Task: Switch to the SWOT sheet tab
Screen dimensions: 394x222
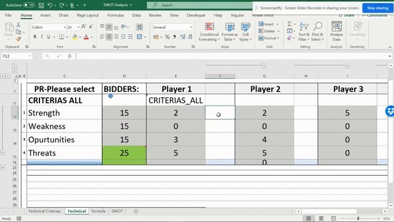Action: point(117,211)
